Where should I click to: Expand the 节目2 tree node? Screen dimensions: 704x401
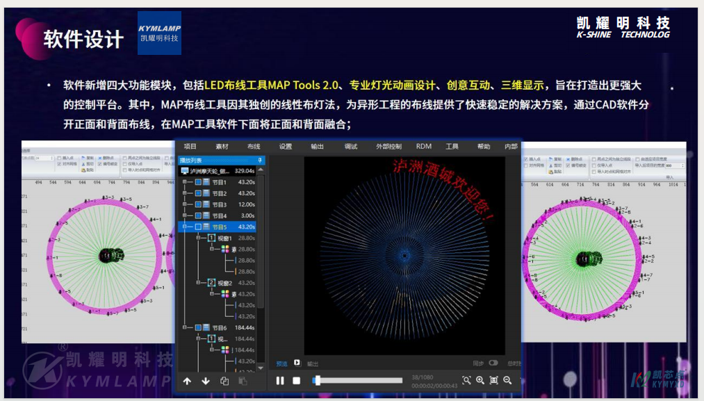pyautogui.click(x=185, y=193)
